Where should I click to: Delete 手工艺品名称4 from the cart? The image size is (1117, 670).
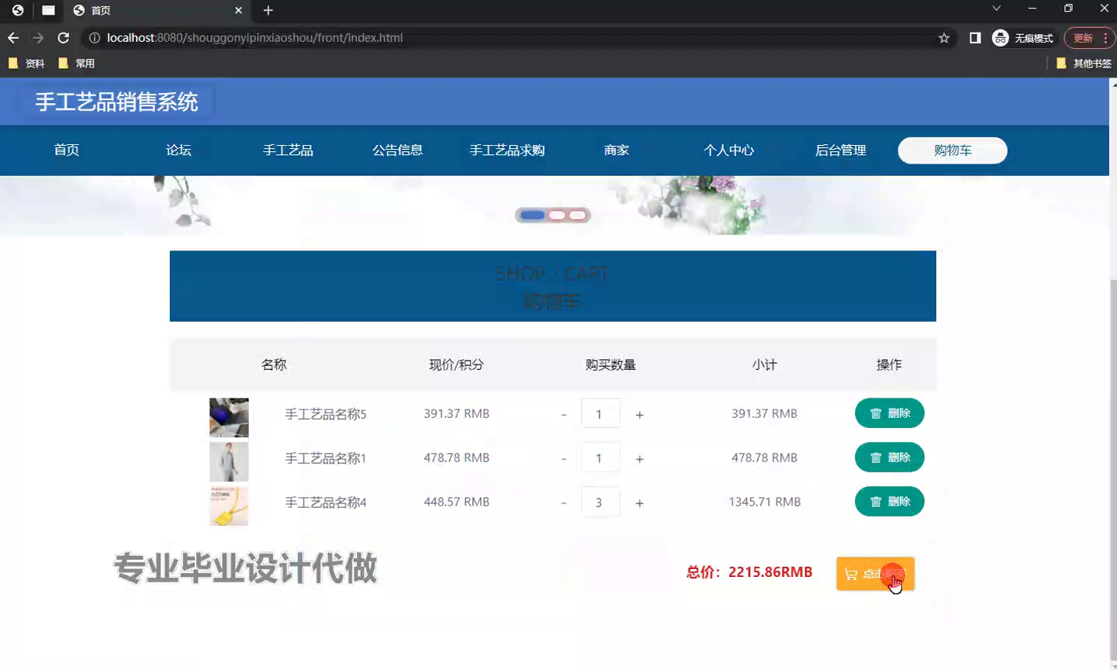[890, 502]
